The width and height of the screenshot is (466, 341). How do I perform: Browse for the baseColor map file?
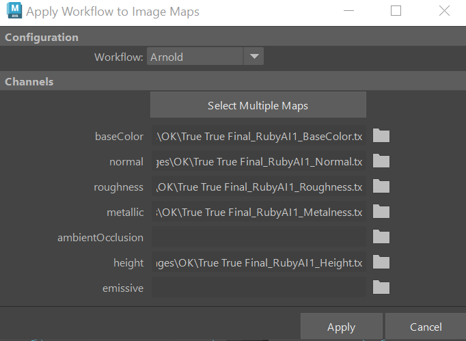tap(381, 136)
